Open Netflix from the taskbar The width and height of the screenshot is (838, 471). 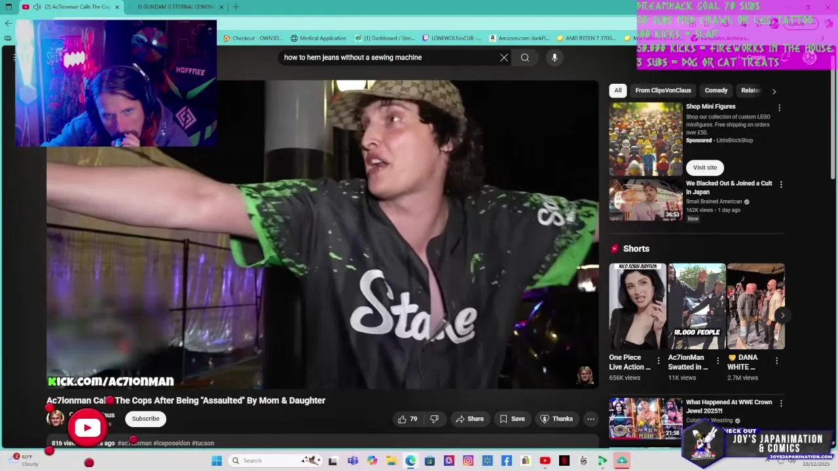point(564,461)
